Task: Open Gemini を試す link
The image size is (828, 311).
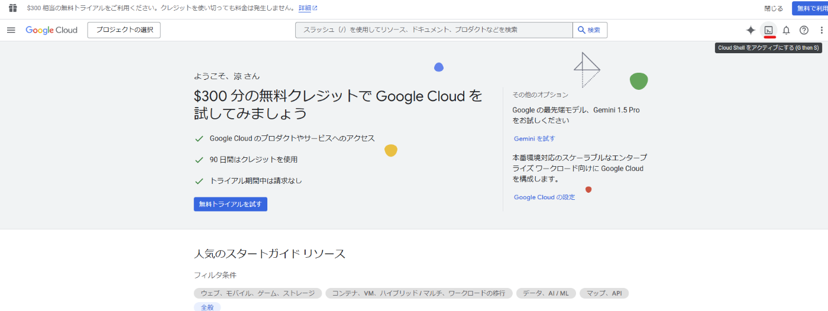Action: click(x=535, y=139)
